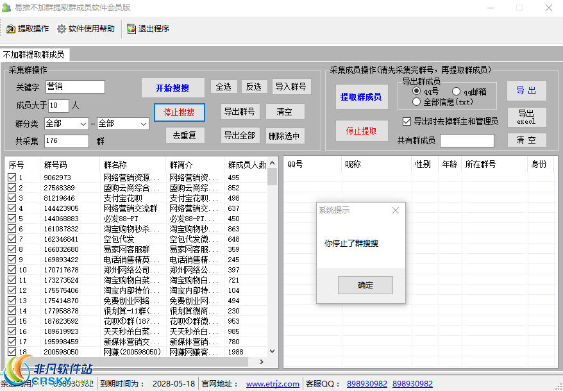Uncheck row 7 checkbox for 空包代发

click(12, 238)
